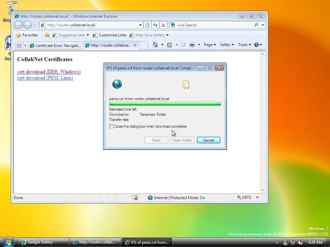This screenshot has height=247, width=330.
Task: Click the Read Mail envelope icon
Action: point(183,45)
